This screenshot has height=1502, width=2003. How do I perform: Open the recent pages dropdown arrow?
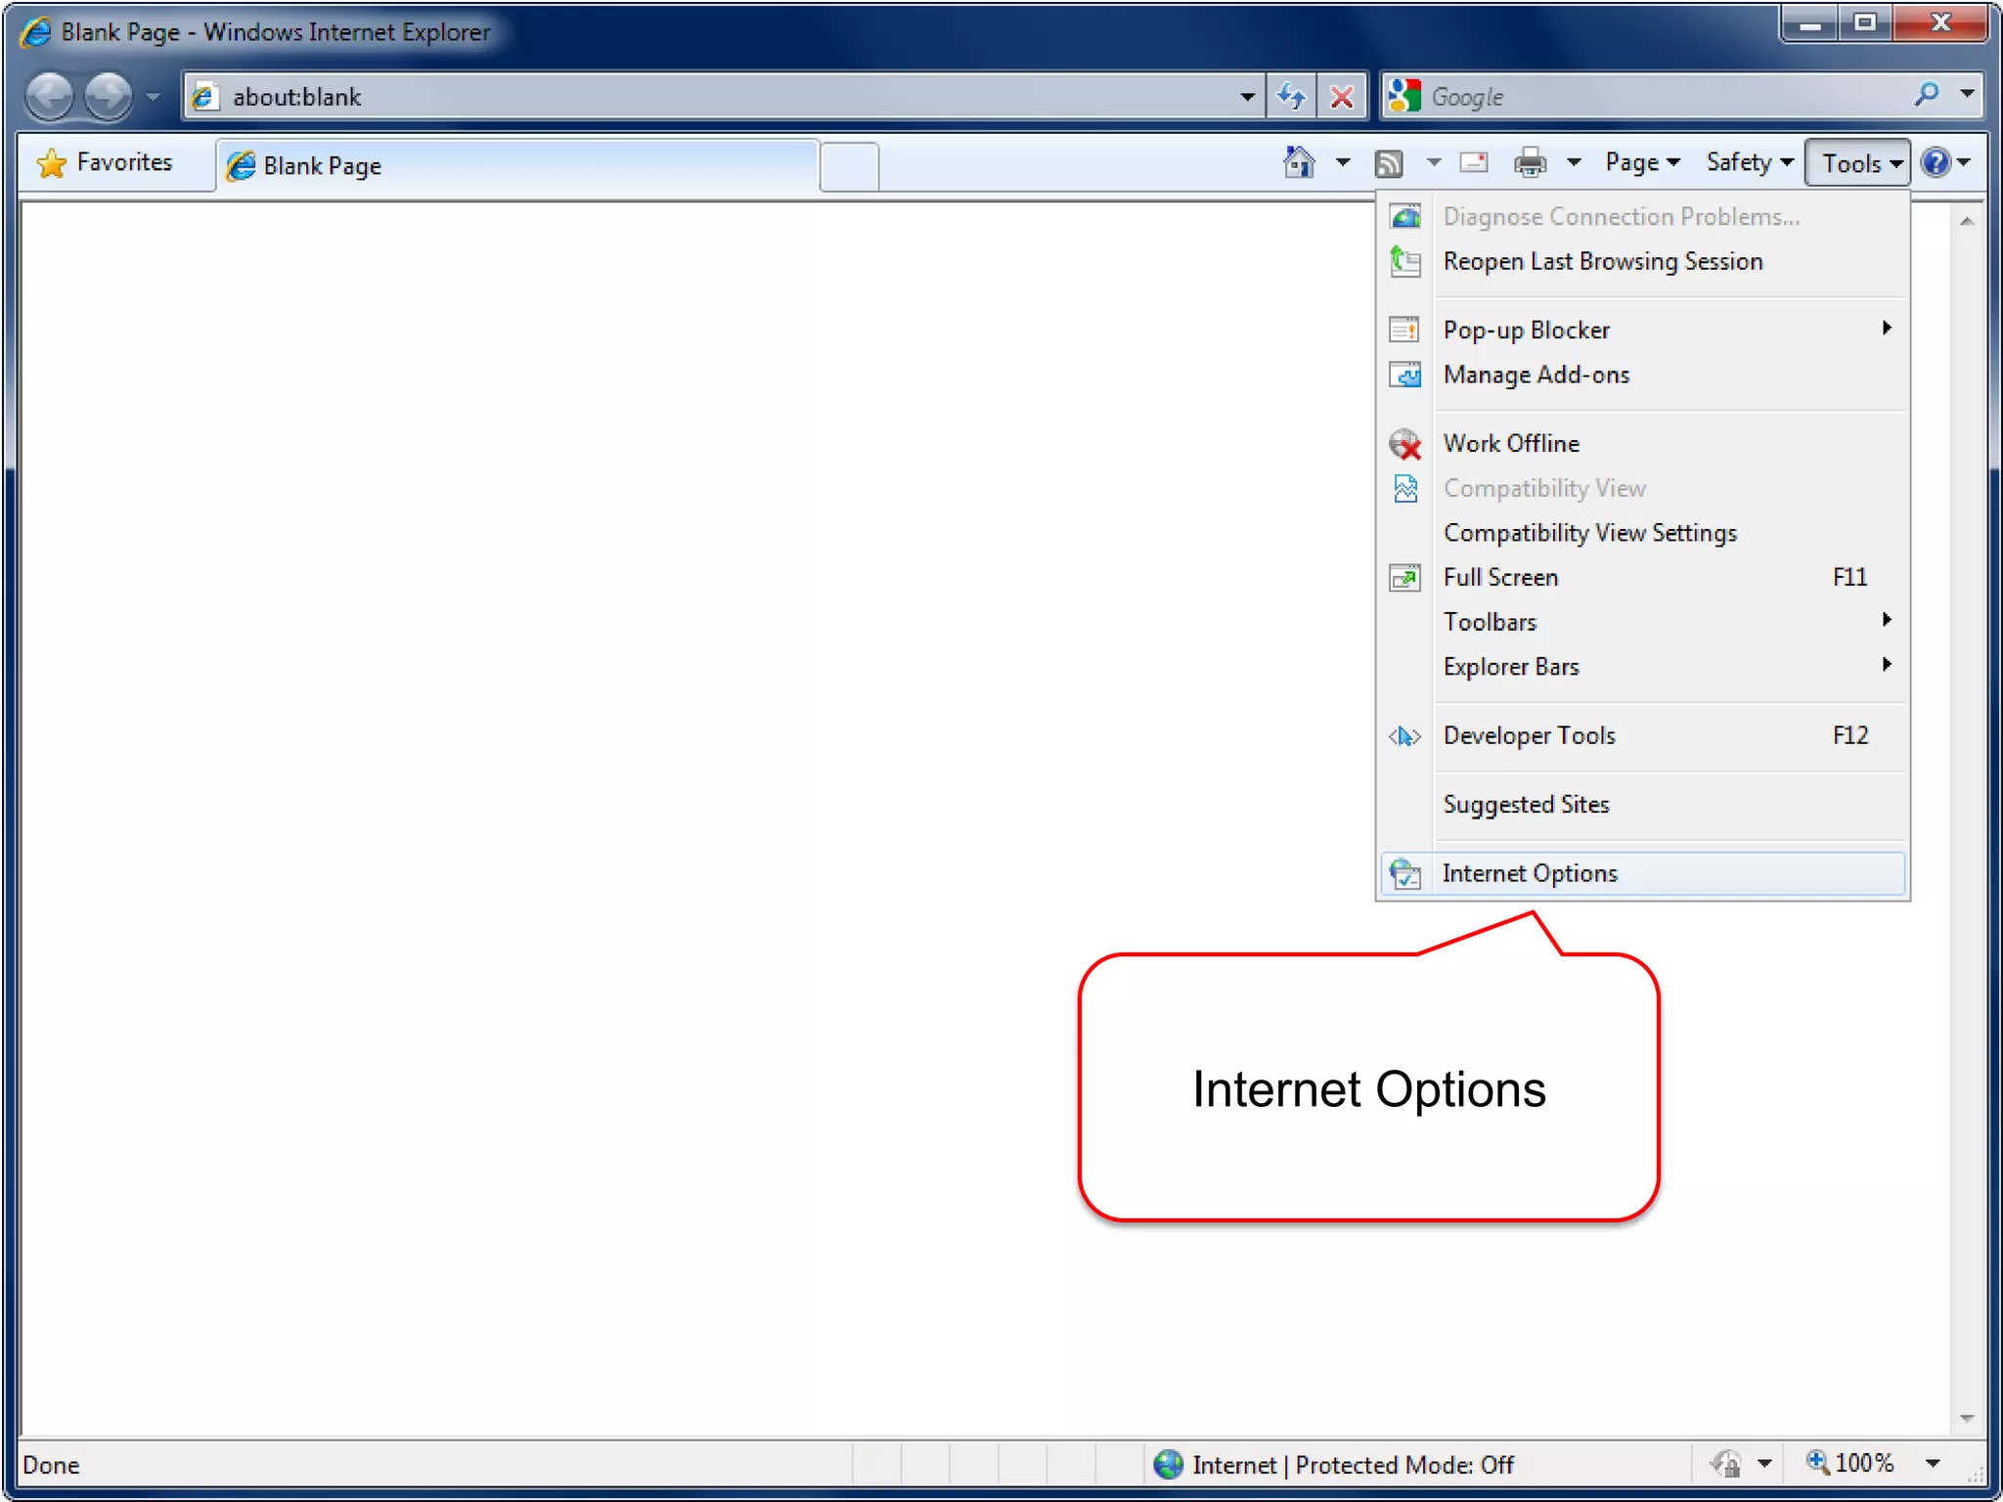[154, 97]
